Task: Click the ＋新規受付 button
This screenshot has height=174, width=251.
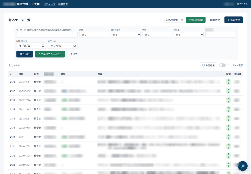Action: (233, 20)
